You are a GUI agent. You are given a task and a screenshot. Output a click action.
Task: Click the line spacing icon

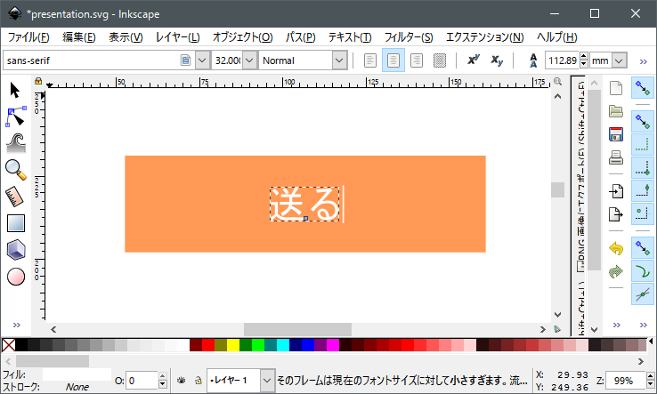click(533, 60)
